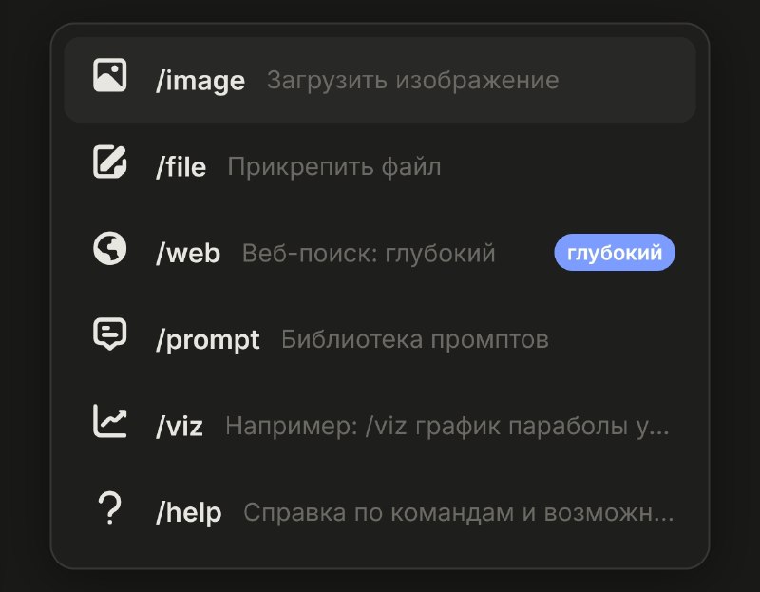The image size is (760, 592).
Task: Click the Прикрепить файл description text
Action: point(334,168)
